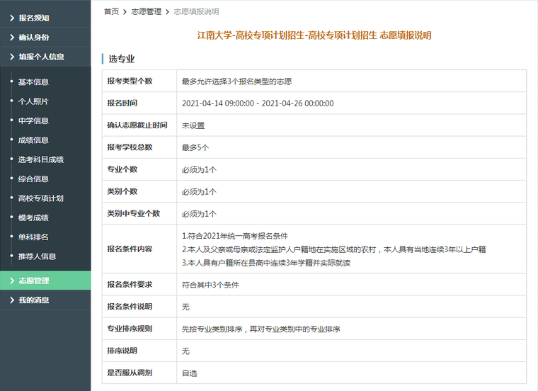Go to 模考成绩 section

33,217
